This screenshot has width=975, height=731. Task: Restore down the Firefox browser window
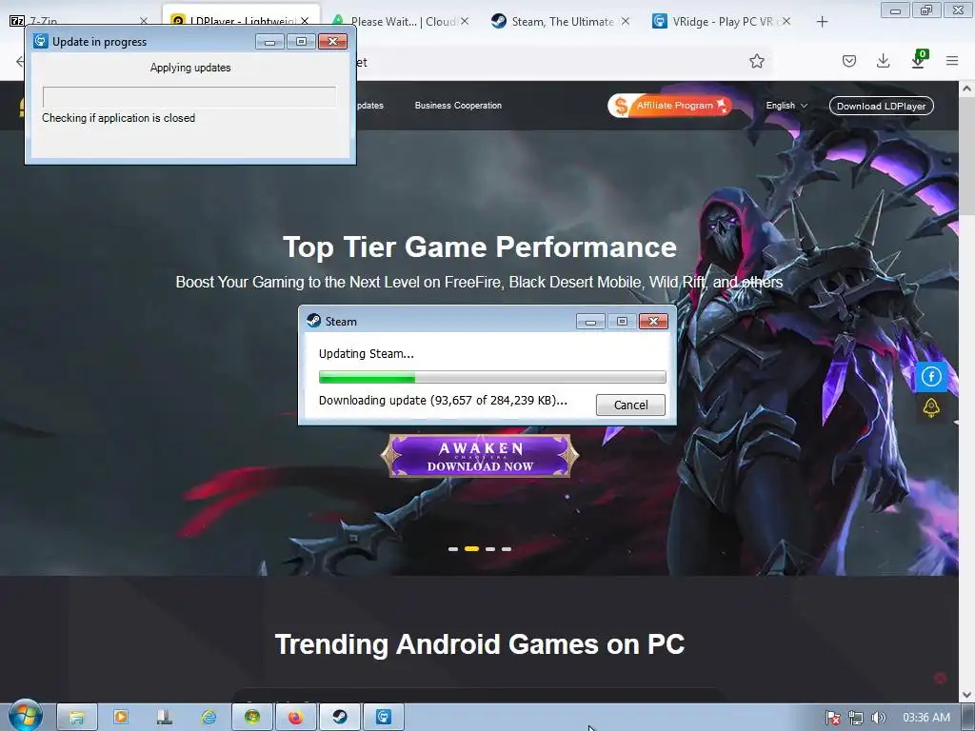tap(926, 10)
